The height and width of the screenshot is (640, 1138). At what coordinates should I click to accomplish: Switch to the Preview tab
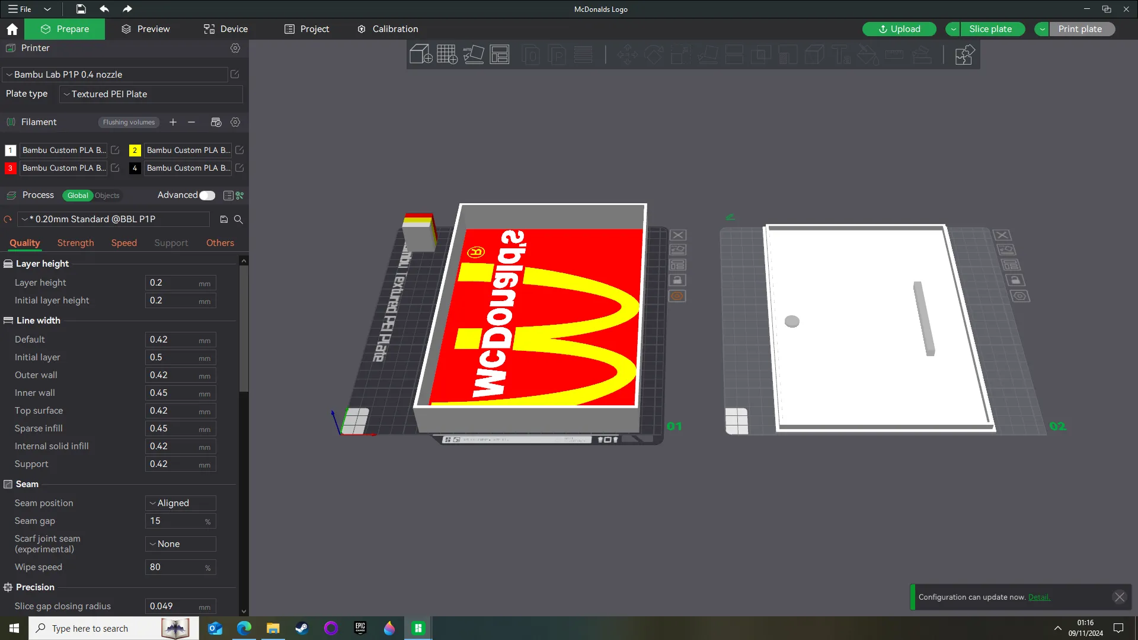(146, 29)
